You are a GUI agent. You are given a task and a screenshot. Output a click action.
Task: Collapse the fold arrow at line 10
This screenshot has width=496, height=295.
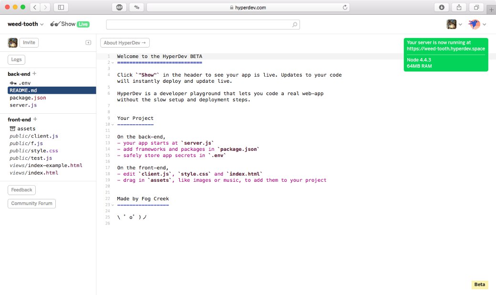point(113,124)
